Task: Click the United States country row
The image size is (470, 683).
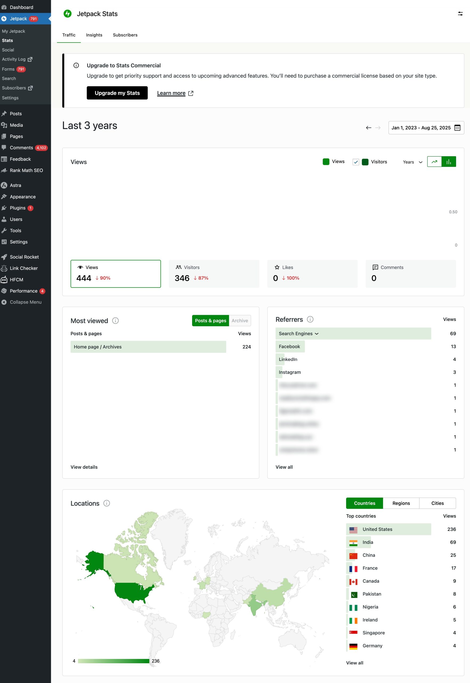Action: (401, 529)
